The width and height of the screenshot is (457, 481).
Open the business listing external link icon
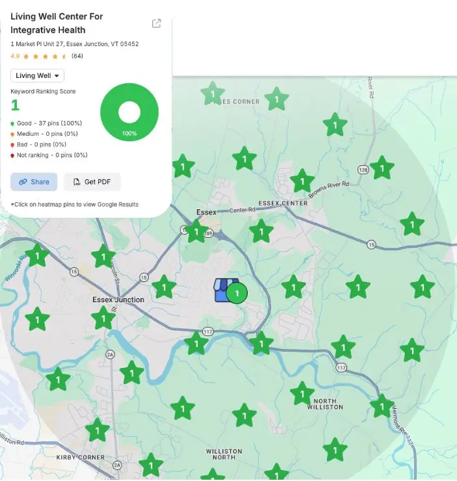[x=157, y=23]
